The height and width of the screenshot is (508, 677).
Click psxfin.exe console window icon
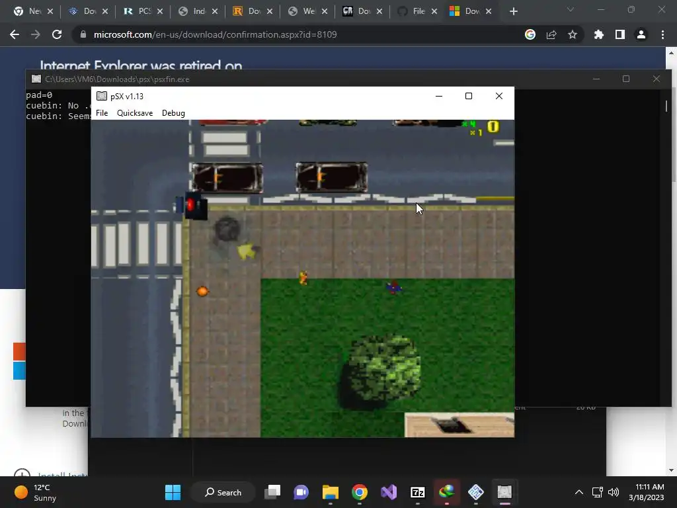(x=36, y=79)
